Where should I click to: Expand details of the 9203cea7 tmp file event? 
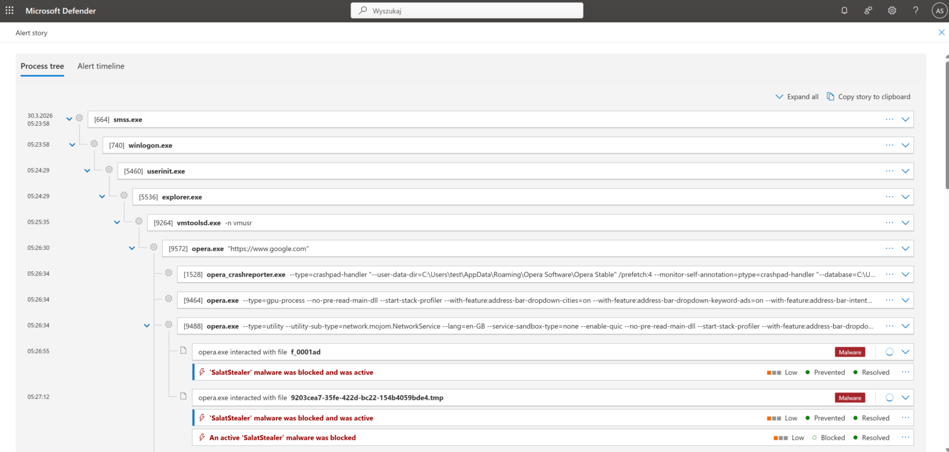(905, 397)
